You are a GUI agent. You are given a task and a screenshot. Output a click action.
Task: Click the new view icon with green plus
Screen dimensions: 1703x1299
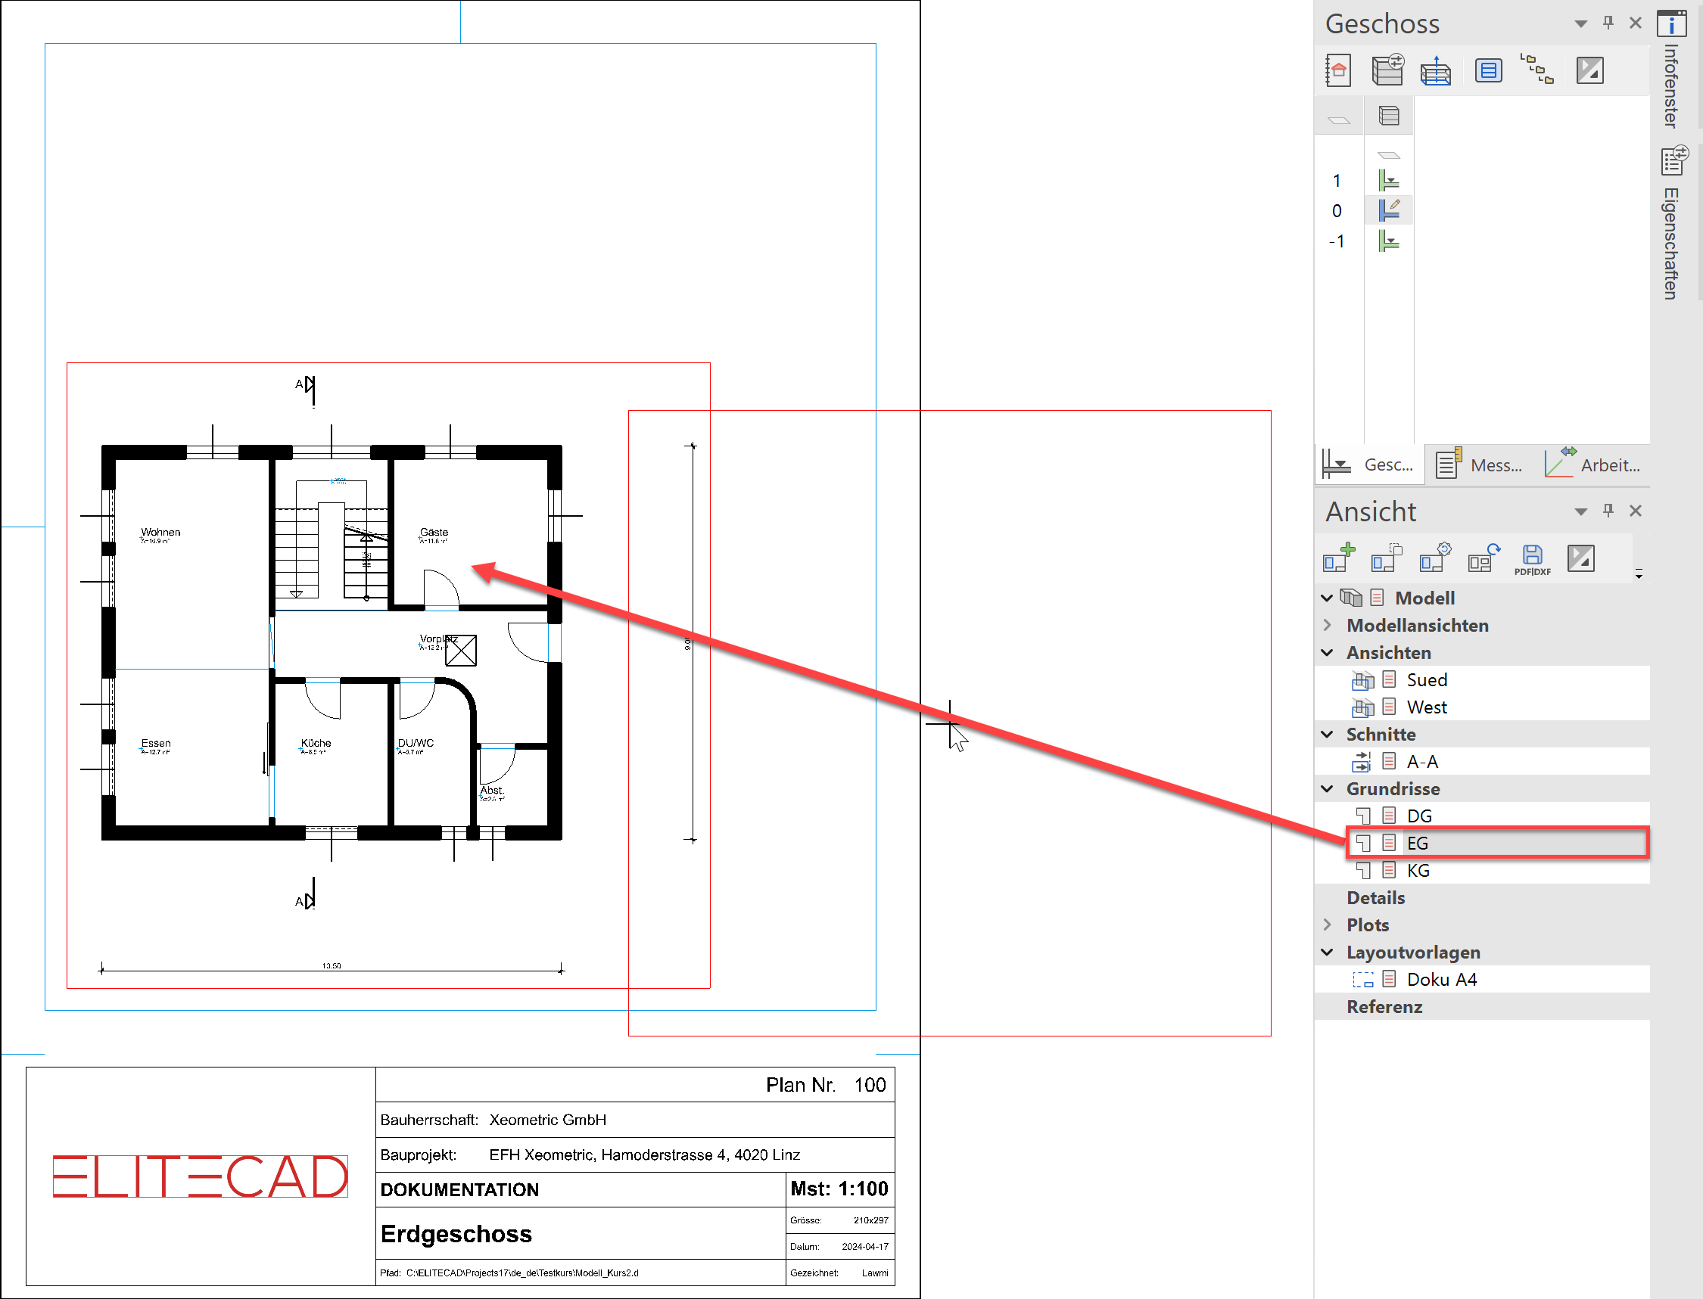click(1338, 558)
